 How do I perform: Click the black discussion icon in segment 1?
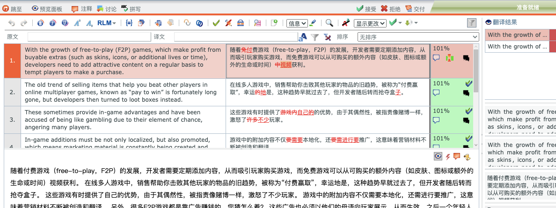466,58
